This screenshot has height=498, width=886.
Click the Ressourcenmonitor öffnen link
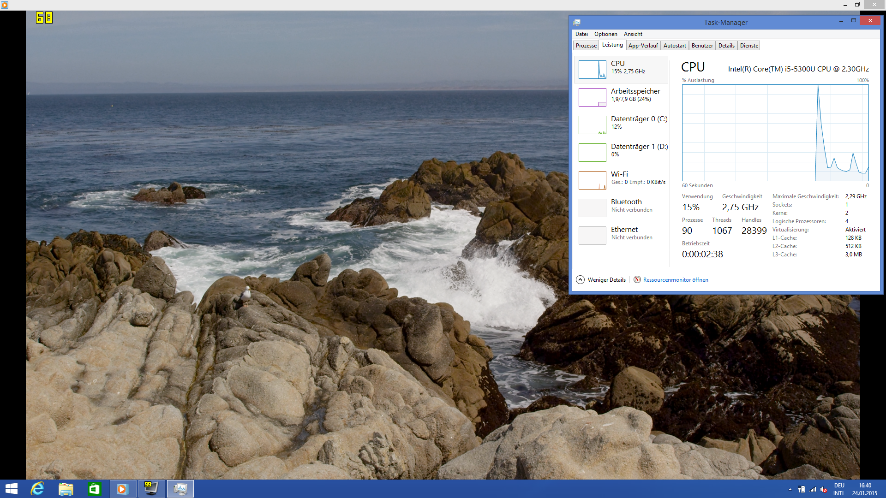coord(675,280)
